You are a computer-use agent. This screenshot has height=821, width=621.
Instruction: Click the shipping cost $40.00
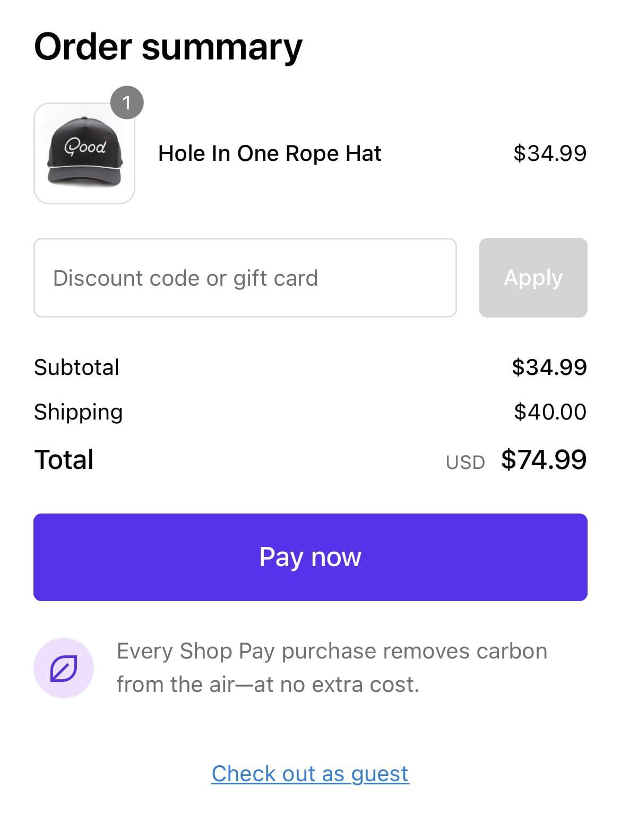(x=550, y=412)
